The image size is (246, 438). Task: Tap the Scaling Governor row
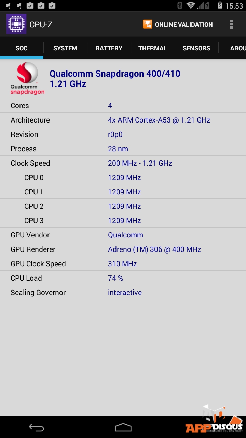pyautogui.click(x=123, y=293)
